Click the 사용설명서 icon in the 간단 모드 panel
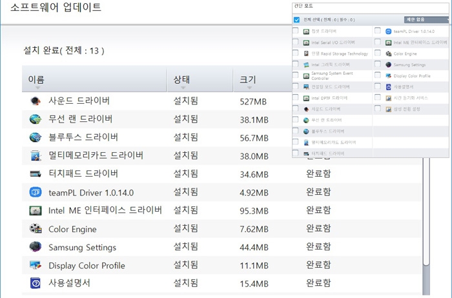452x298 pixels. 388,87
